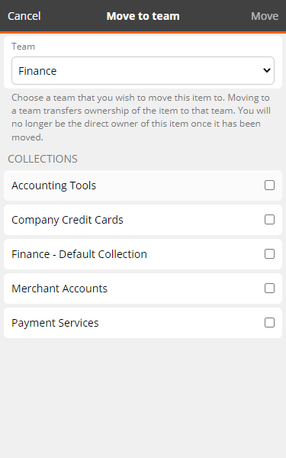Viewport: 286px width, 458px height.
Task: Check the Company Credit Cards box
Action: coord(269,220)
